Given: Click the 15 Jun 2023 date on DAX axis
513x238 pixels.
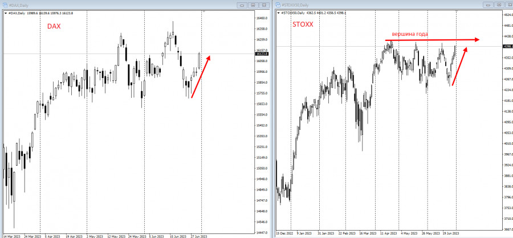Looking at the screenshot, I should (x=178, y=236).
